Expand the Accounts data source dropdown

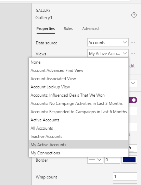pos(108,42)
